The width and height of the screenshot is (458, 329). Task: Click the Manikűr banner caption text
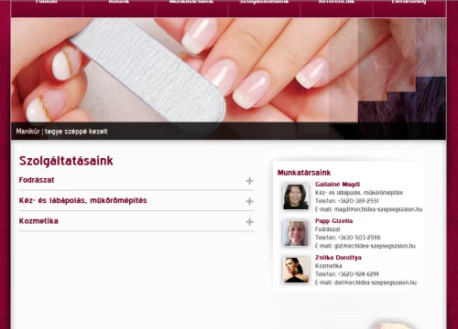tap(61, 132)
